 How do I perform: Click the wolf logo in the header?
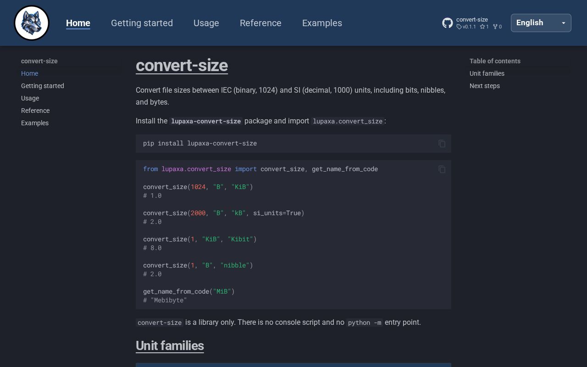click(x=32, y=23)
